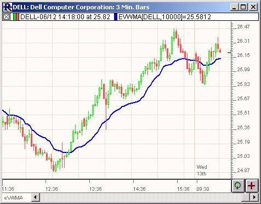Click the green refresh chart button
This screenshot has width=261, height=204.
(238, 186)
